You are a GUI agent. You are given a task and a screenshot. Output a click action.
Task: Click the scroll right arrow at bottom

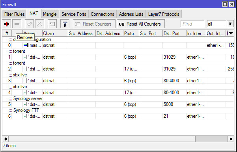[x=231, y=139]
